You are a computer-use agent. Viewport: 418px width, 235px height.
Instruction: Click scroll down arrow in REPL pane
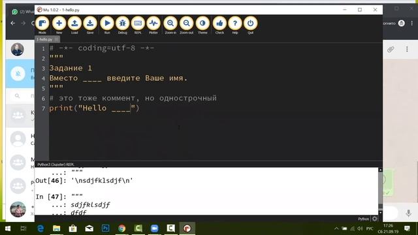(380, 213)
